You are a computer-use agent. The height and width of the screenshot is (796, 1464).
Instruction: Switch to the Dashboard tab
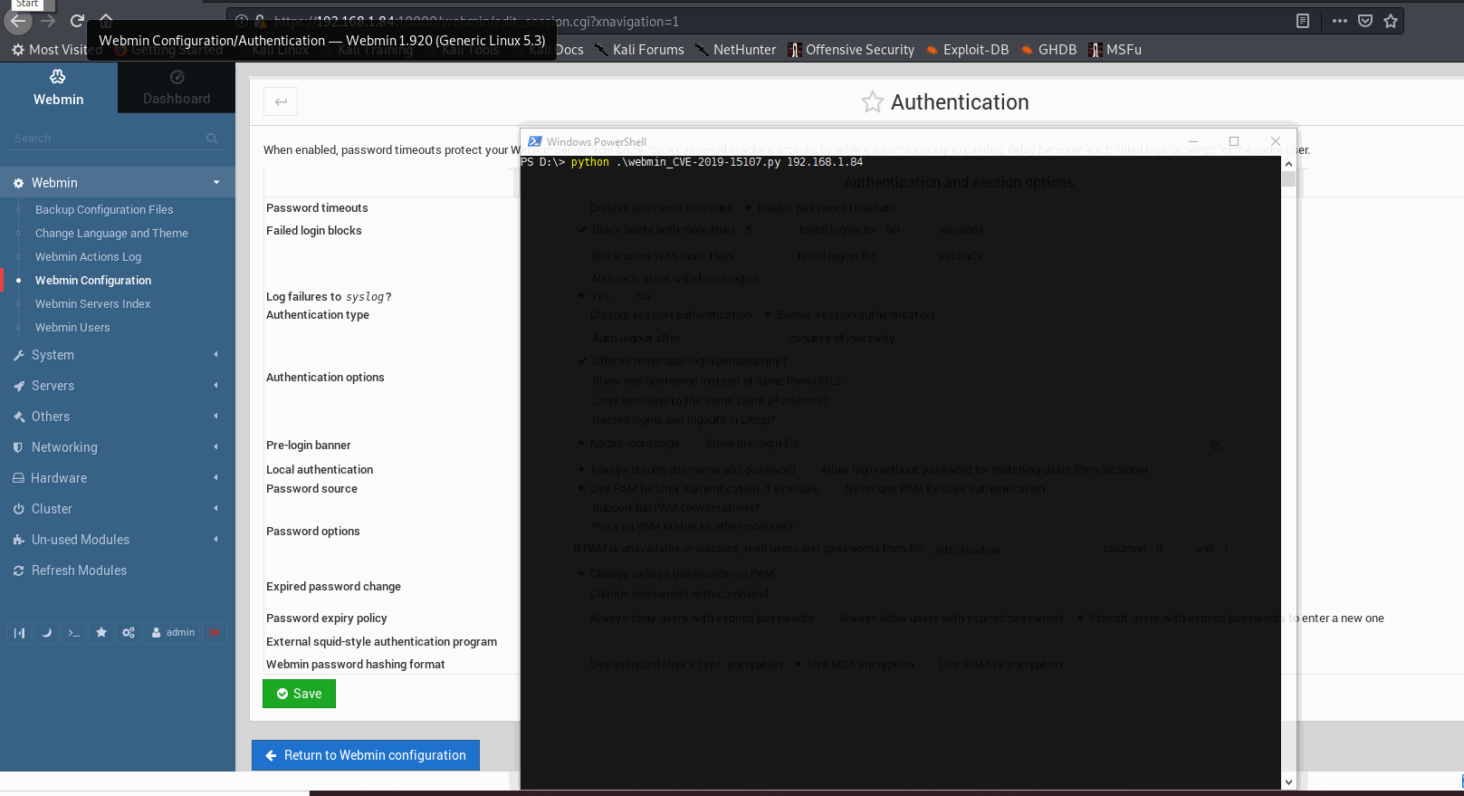(x=177, y=88)
